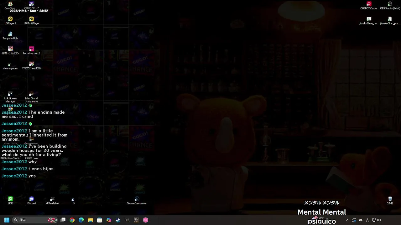Click chat message 'tienes hijos'

coord(41,169)
